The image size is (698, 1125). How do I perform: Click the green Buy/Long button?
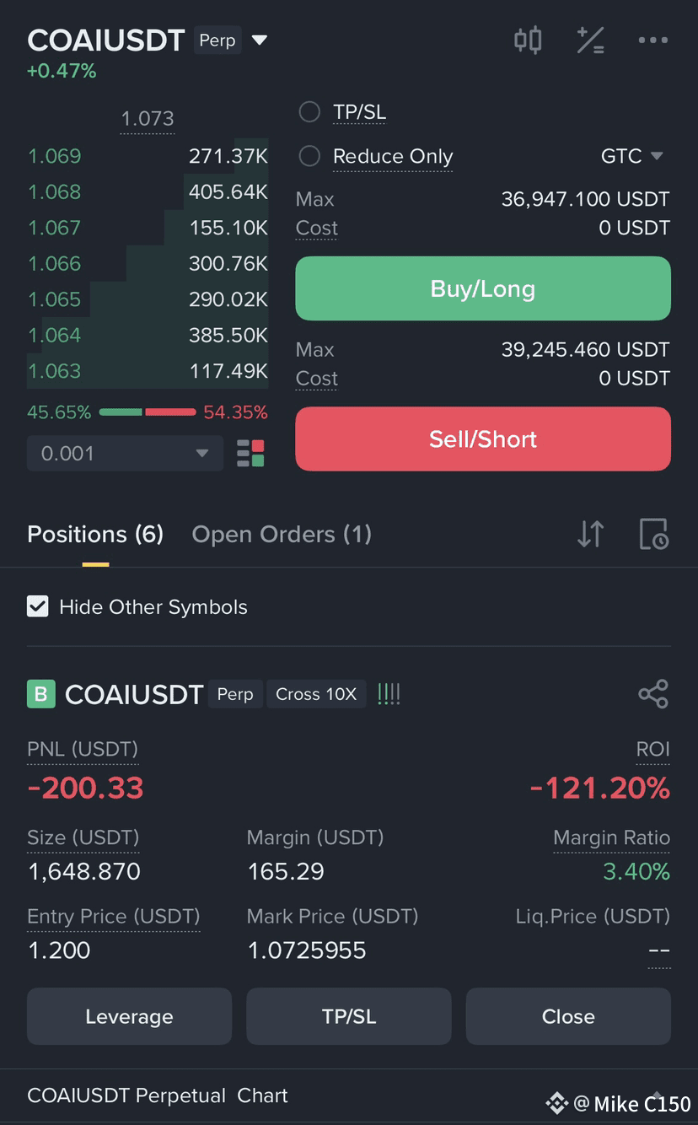(483, 288)
